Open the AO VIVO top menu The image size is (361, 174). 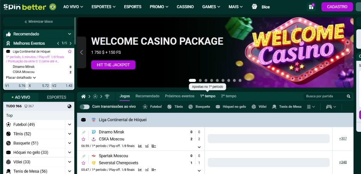[x=73, y=7]
